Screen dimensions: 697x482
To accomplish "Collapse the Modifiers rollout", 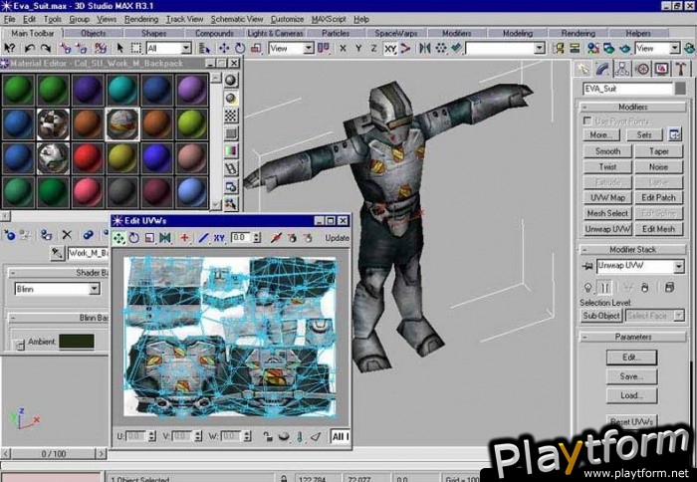I will (633, 108).
